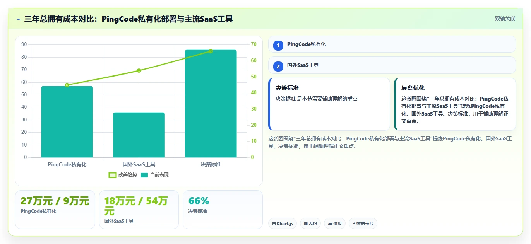Viewport: 531px width, 244px height.
Task: Click the lightning icon beside the title
Action: (x=18, y=19)
